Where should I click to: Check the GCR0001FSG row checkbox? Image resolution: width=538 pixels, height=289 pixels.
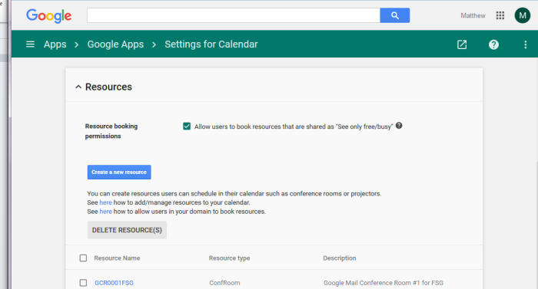tap(83, 283)
